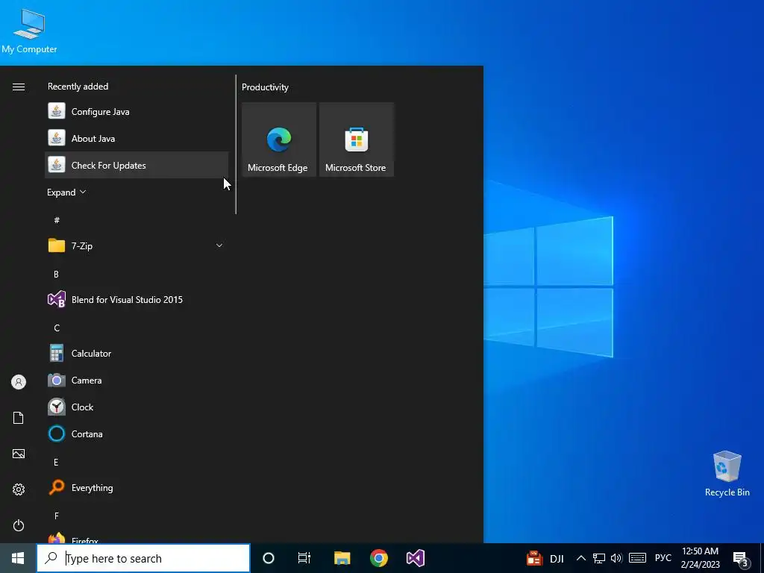Open touch keyboard tray icon
764x573 pixels.
(637, 558)
